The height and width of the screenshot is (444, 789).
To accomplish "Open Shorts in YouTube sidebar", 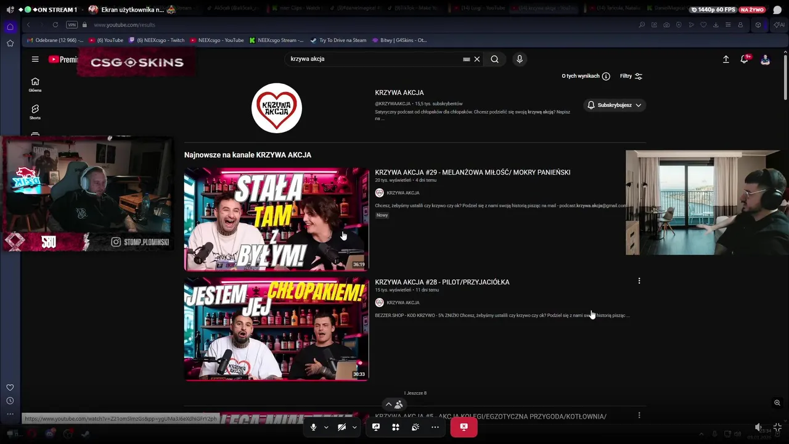I will (x=35, y=112).
